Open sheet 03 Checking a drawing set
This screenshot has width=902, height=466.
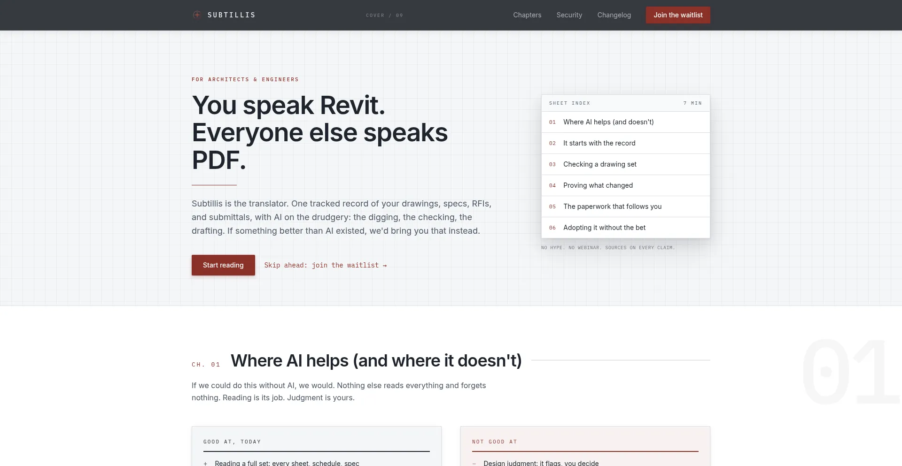click(x=626, y=164)
